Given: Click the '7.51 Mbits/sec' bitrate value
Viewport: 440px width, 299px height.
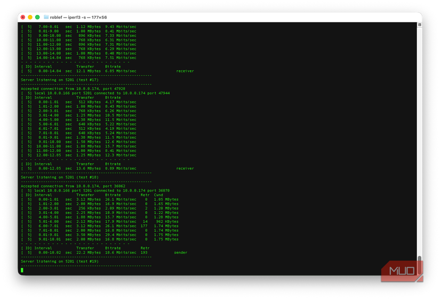Looking at the screenshot, I should 121,58.
